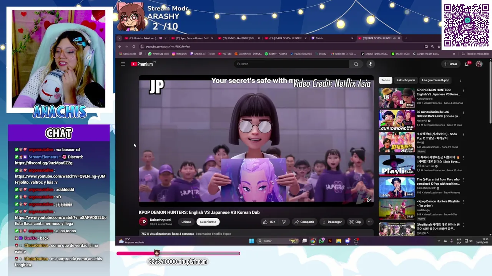Open the Aplicaciones bookmark shortcut
The height and width of the screenshot is (276, 492).
[127, 54]
